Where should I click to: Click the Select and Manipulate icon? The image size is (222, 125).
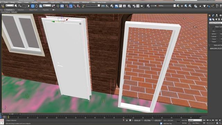[58, 6]
